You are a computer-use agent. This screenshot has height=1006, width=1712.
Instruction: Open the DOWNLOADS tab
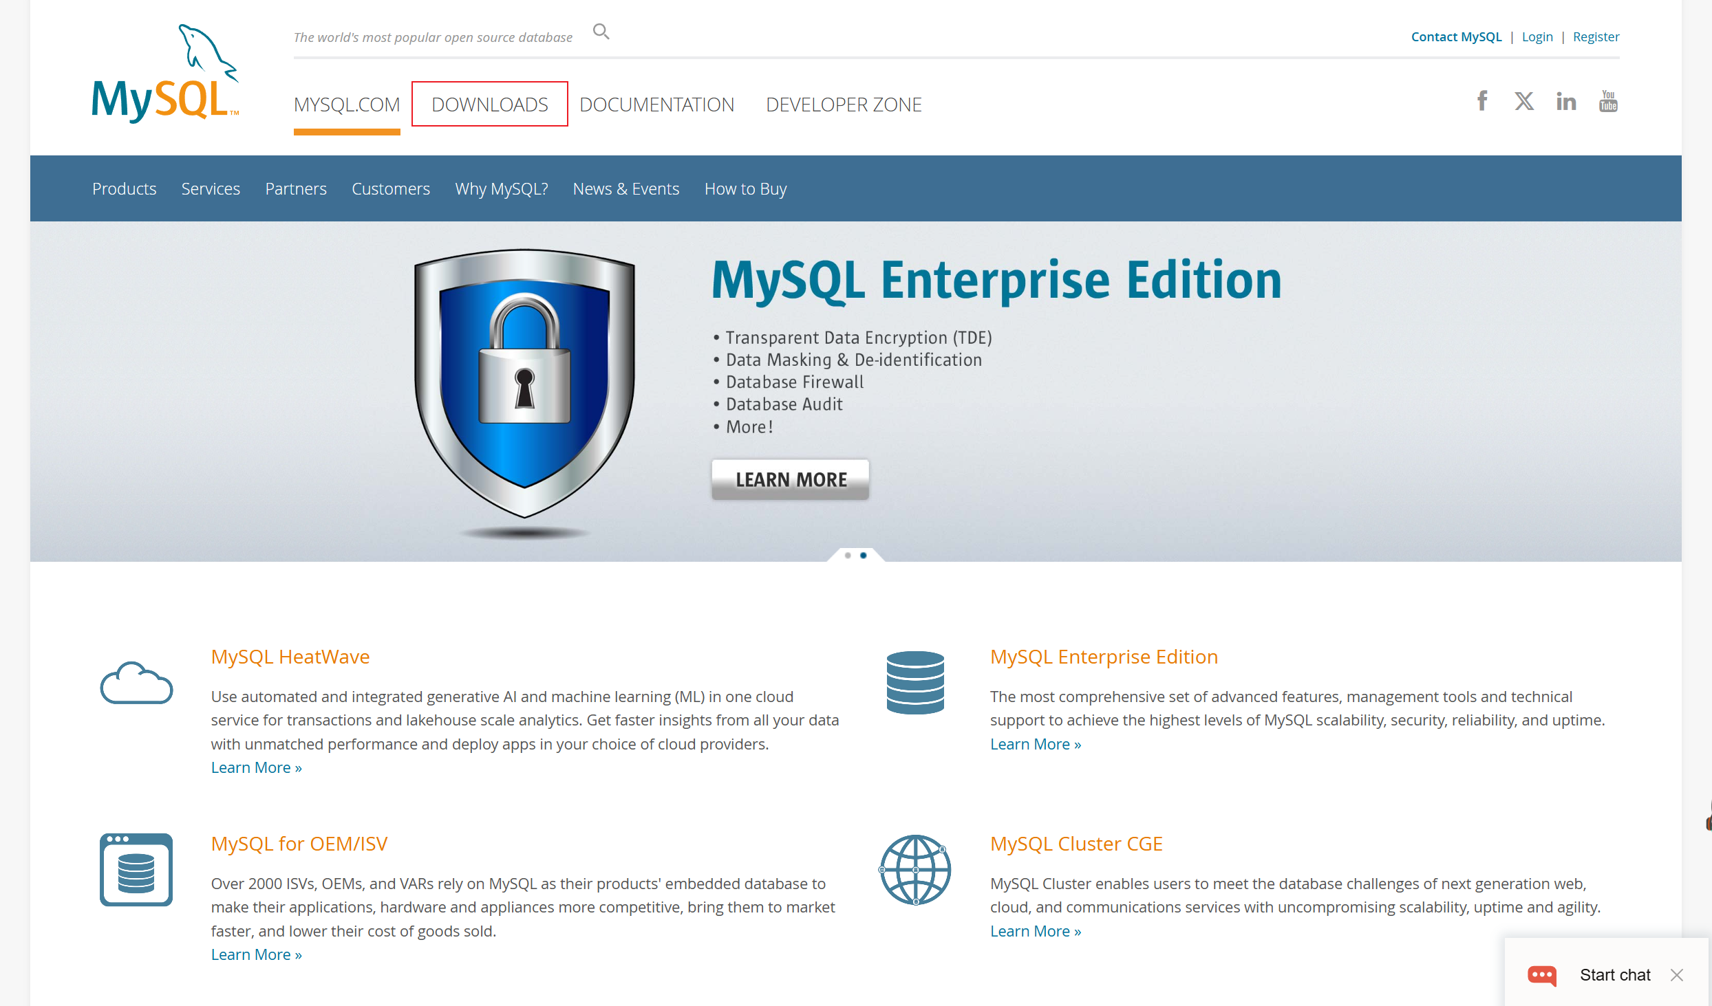[490, 105]
